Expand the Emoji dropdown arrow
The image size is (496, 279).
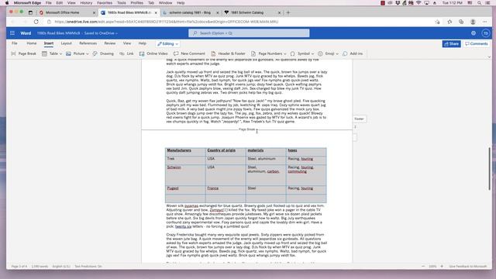click(x=337, y=54)
